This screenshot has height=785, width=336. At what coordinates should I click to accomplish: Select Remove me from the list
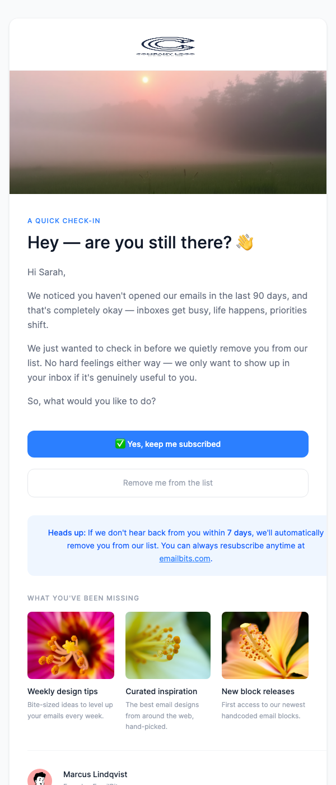[167, 483]
